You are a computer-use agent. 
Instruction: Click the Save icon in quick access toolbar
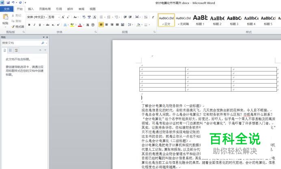[x=8, y=2]
